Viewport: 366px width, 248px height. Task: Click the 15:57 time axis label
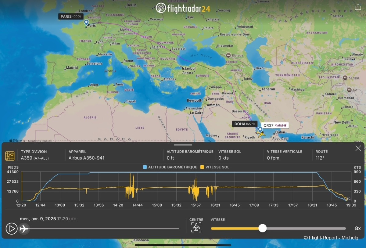click(x=196, y=205)
